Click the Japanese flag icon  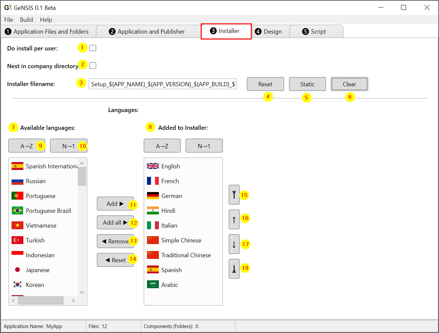click(x=17, y=270)
